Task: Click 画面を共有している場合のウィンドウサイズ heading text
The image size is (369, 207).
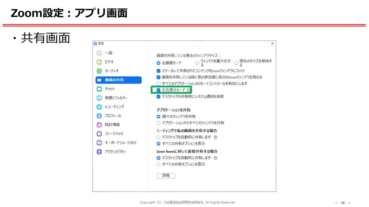Action: click(x=188, y=56)
